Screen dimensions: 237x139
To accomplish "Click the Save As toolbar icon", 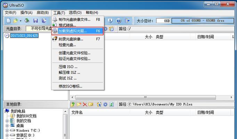I will [x=44, y=21].
